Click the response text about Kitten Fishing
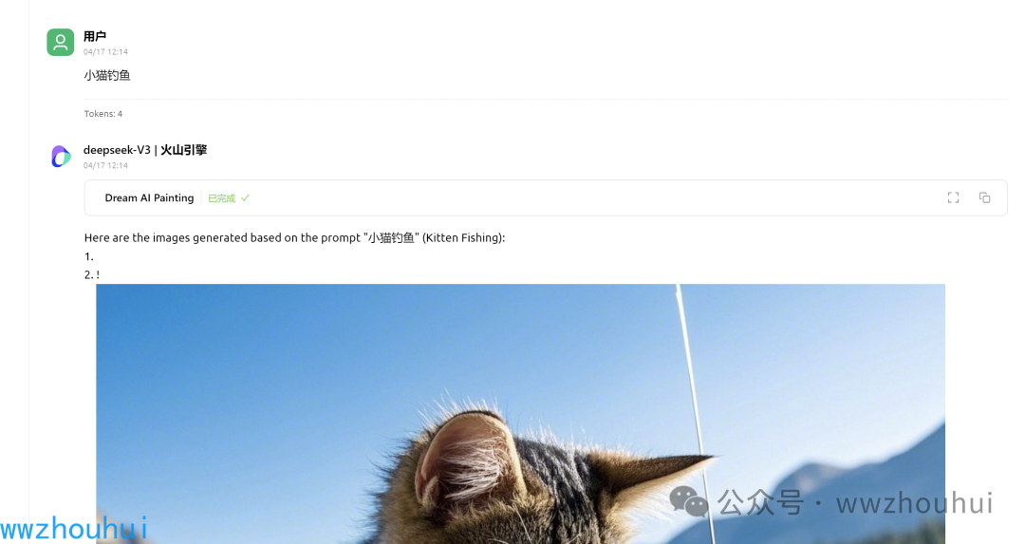 tap(295, 238)
